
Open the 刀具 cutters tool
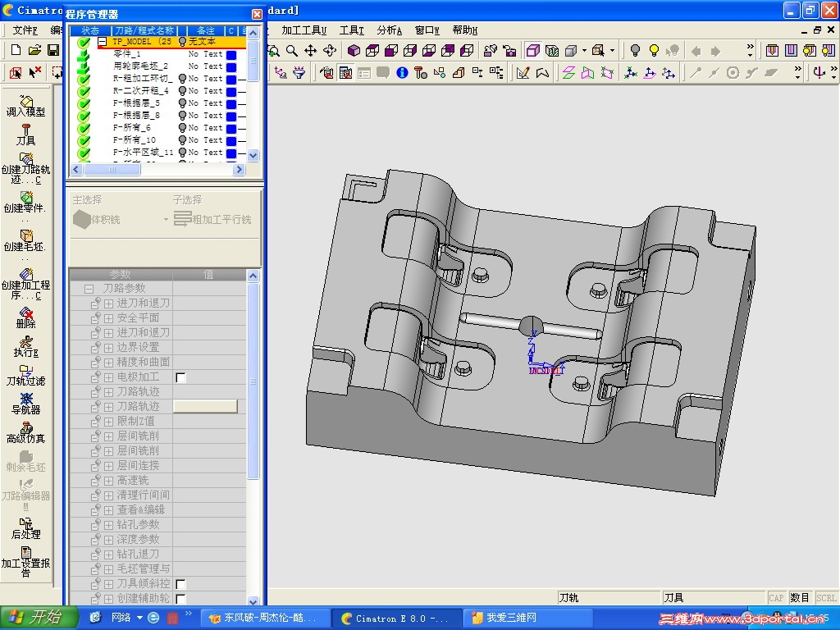pyautogui.click(x=25, y=135)
